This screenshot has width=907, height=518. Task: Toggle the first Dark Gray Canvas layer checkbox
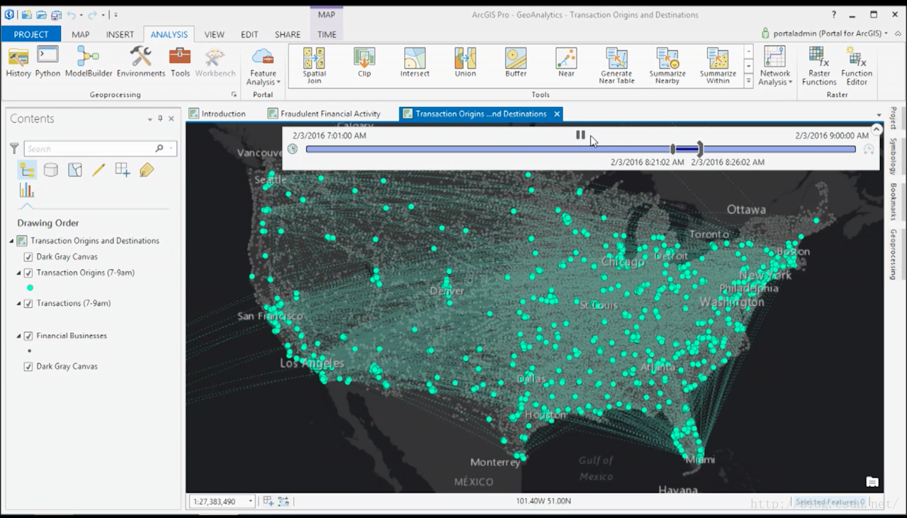(28, 257)
